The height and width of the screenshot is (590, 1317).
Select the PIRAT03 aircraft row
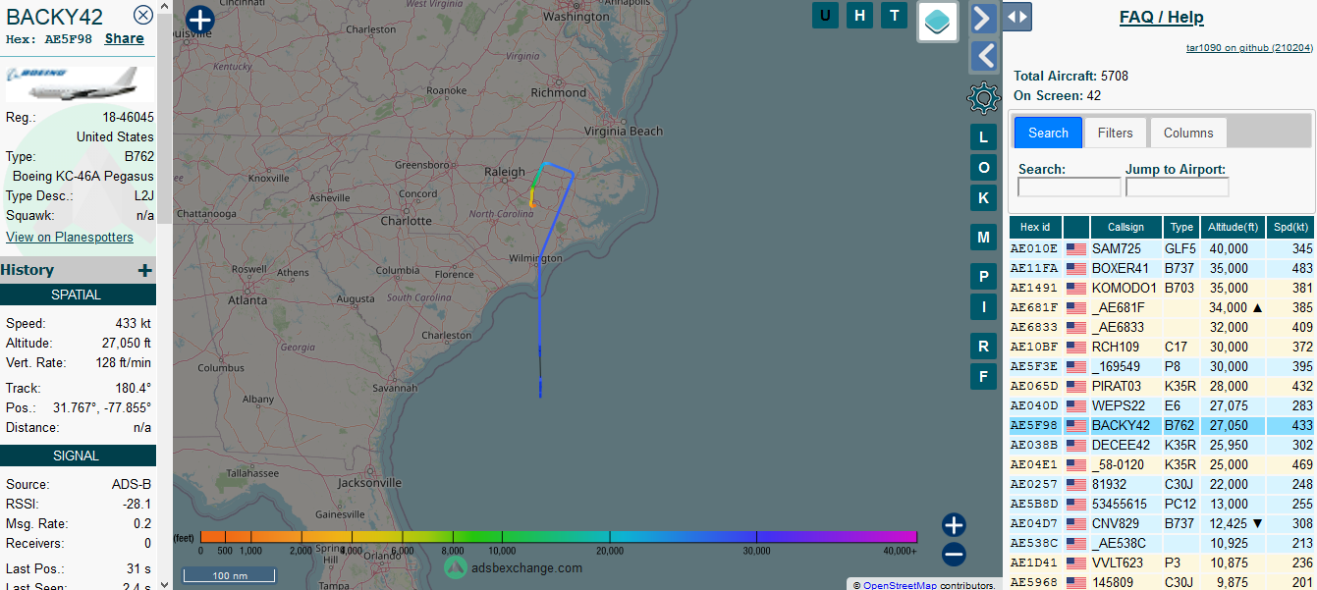coord(1163,387)
